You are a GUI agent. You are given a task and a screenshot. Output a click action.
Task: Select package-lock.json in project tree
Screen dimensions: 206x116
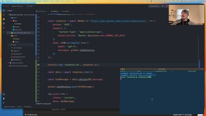pyautogui.click(x=18, y=57)
